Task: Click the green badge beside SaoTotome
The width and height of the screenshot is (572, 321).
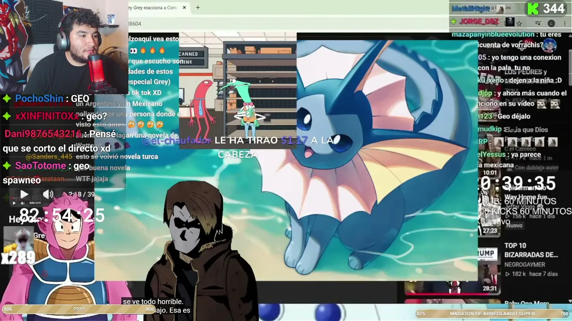Action: tap(7, 166)
